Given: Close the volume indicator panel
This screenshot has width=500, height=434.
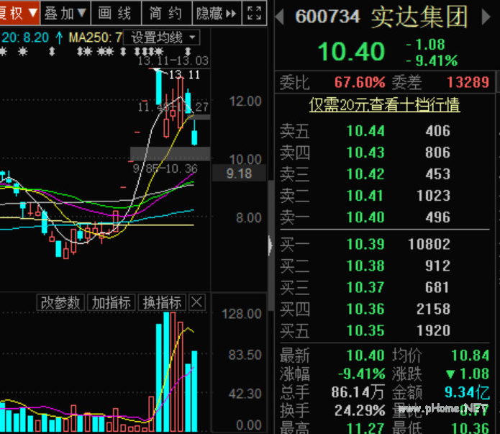Looking at the screenshot, I should pyautogui.click(x=196, y=302).
